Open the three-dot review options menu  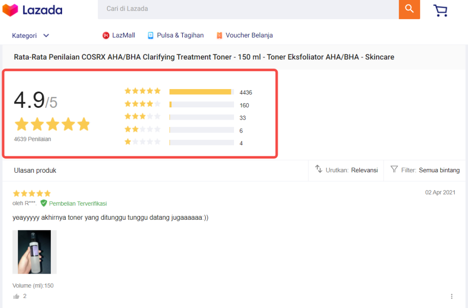coord(452,296)
